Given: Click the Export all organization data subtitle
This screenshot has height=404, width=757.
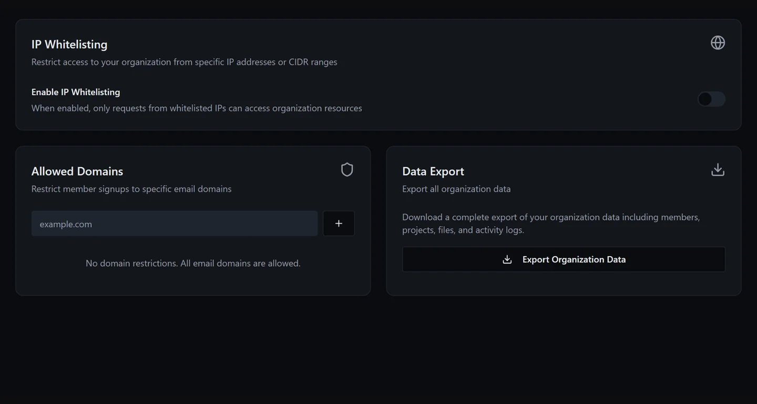Looking at the screenshot, I should point(456,188).
